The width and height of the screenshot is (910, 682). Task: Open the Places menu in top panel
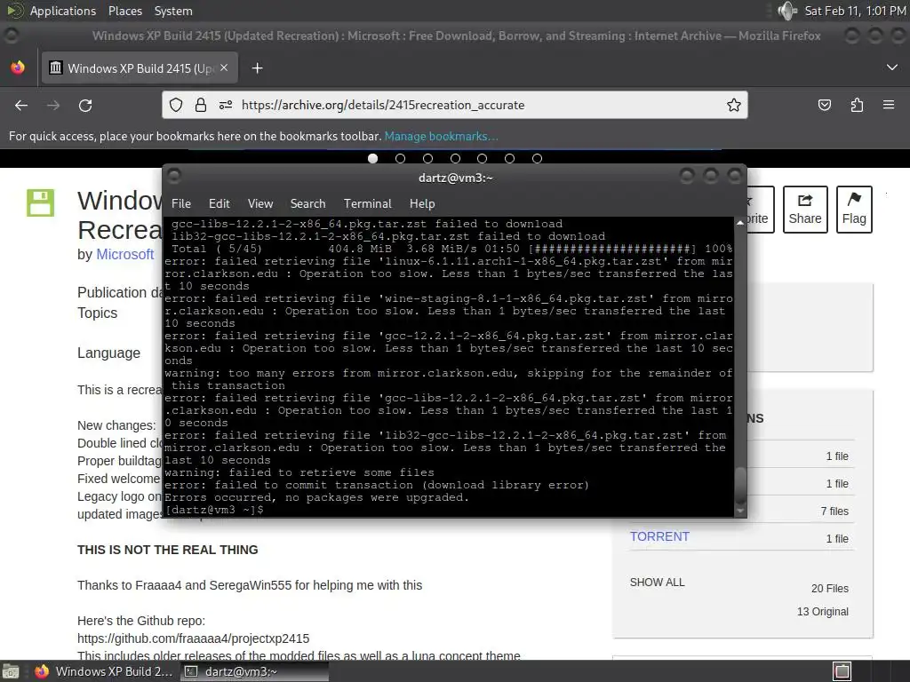[124, 11]
